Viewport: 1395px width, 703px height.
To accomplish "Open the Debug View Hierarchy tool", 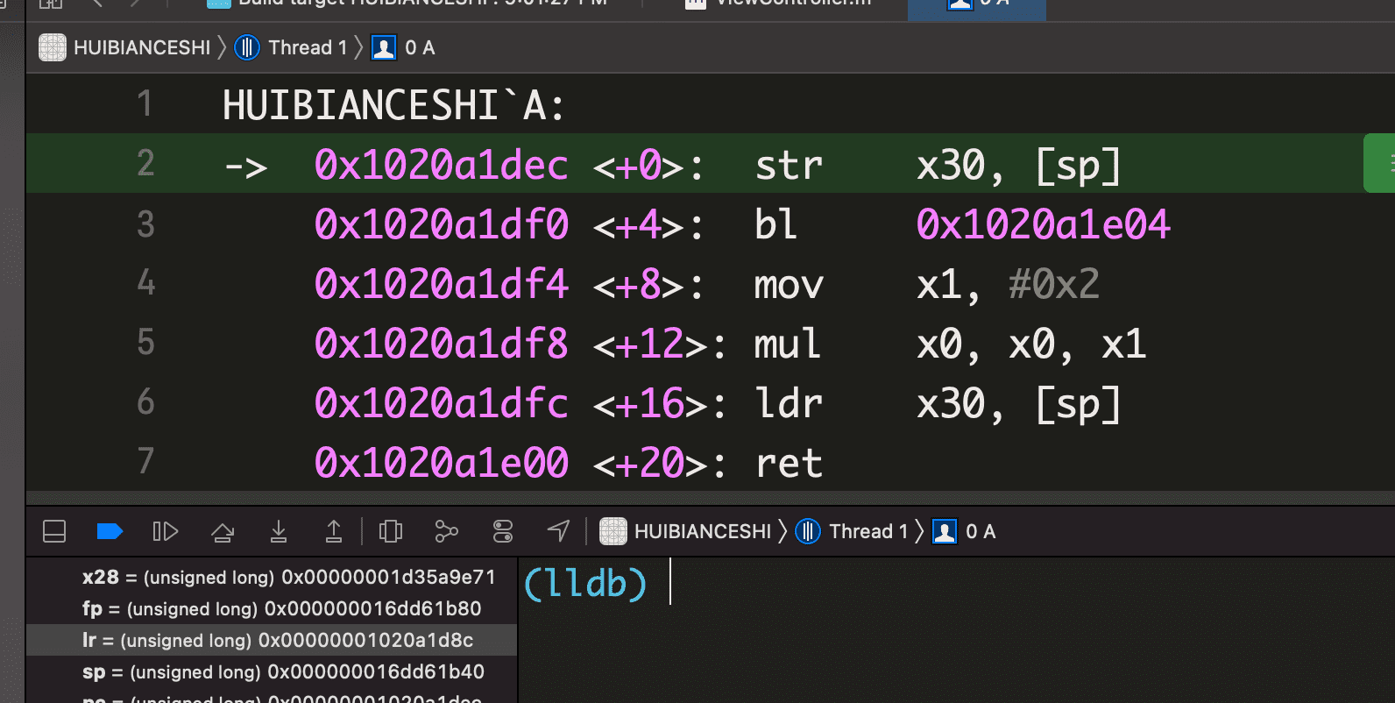I will pos(391,531).
